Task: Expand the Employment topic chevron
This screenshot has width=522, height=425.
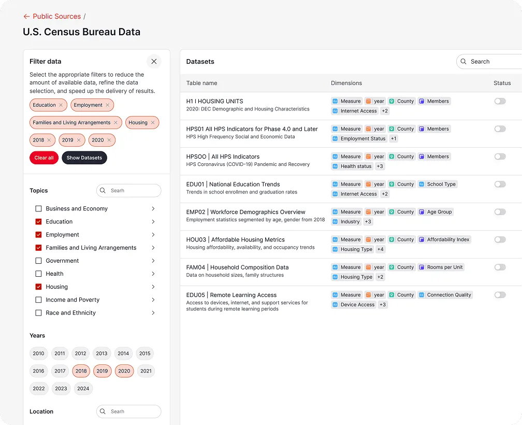Action: (153, 234)
